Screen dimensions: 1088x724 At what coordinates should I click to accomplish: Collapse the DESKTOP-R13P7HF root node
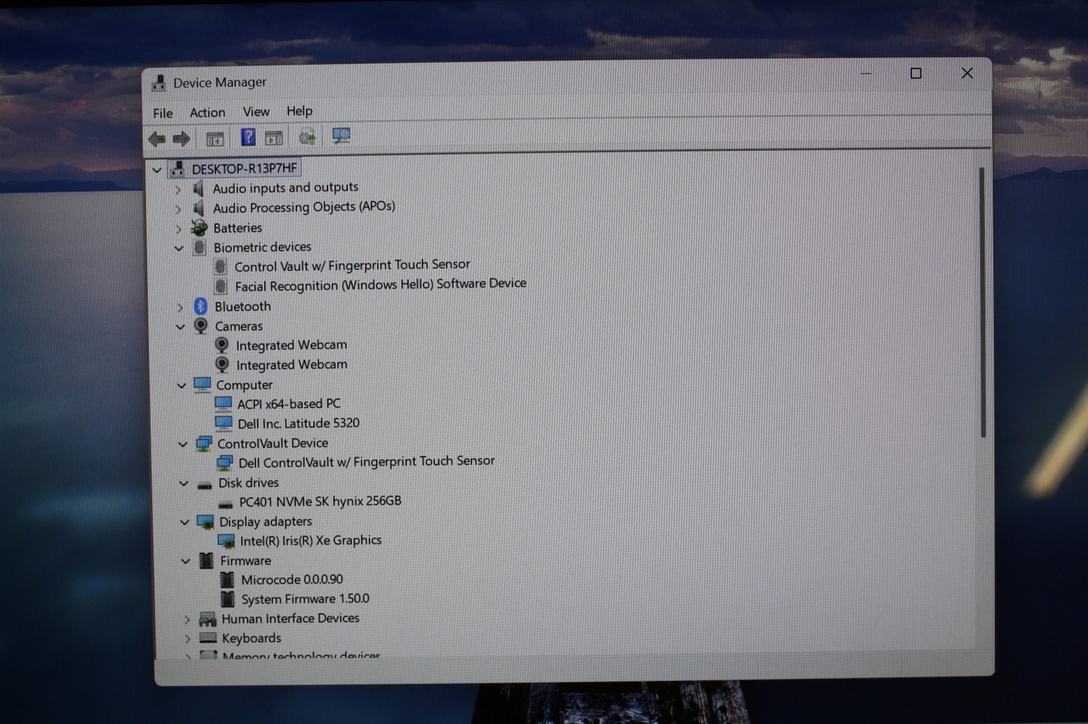[x=157, y=169]
